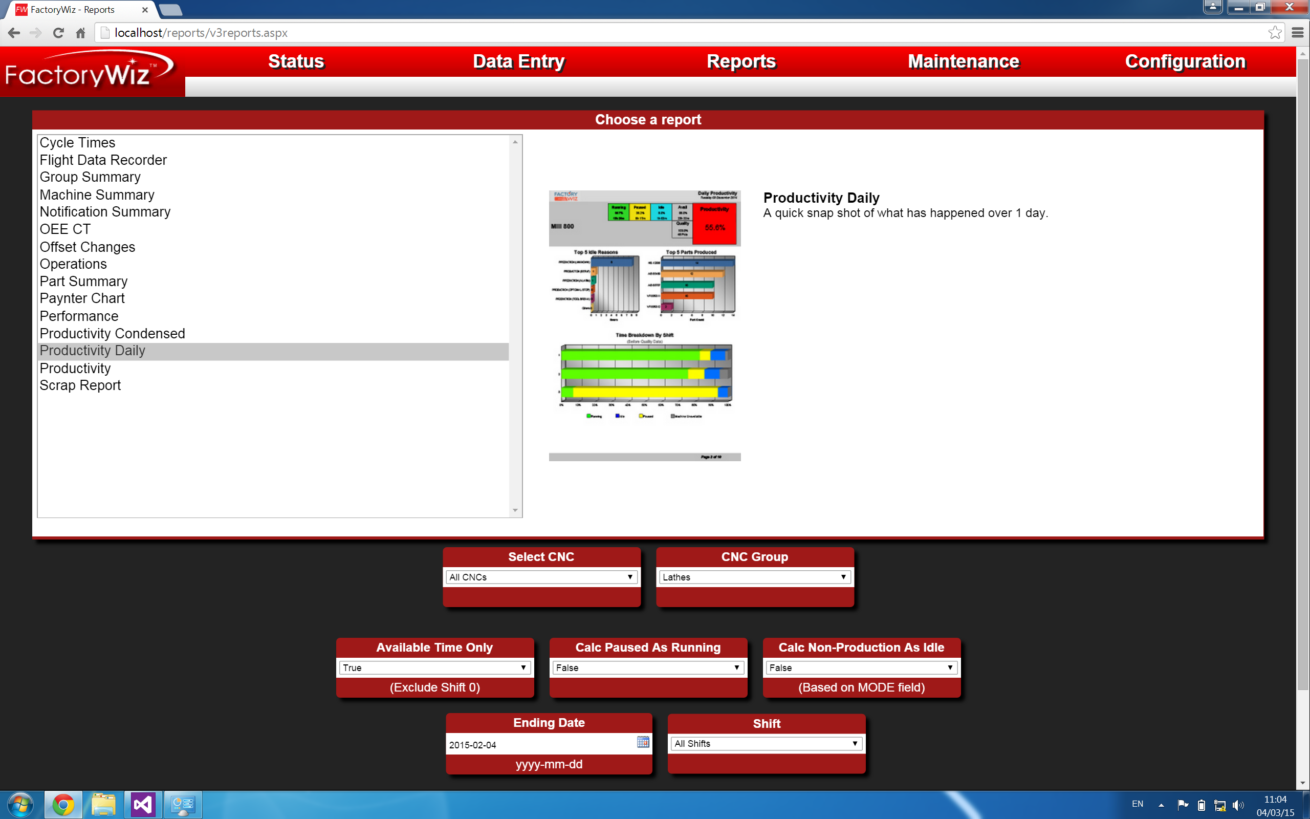Go to browser home icon
Image resolution: width=1310 pixels, height=819 pixels.
pos(81,33)
